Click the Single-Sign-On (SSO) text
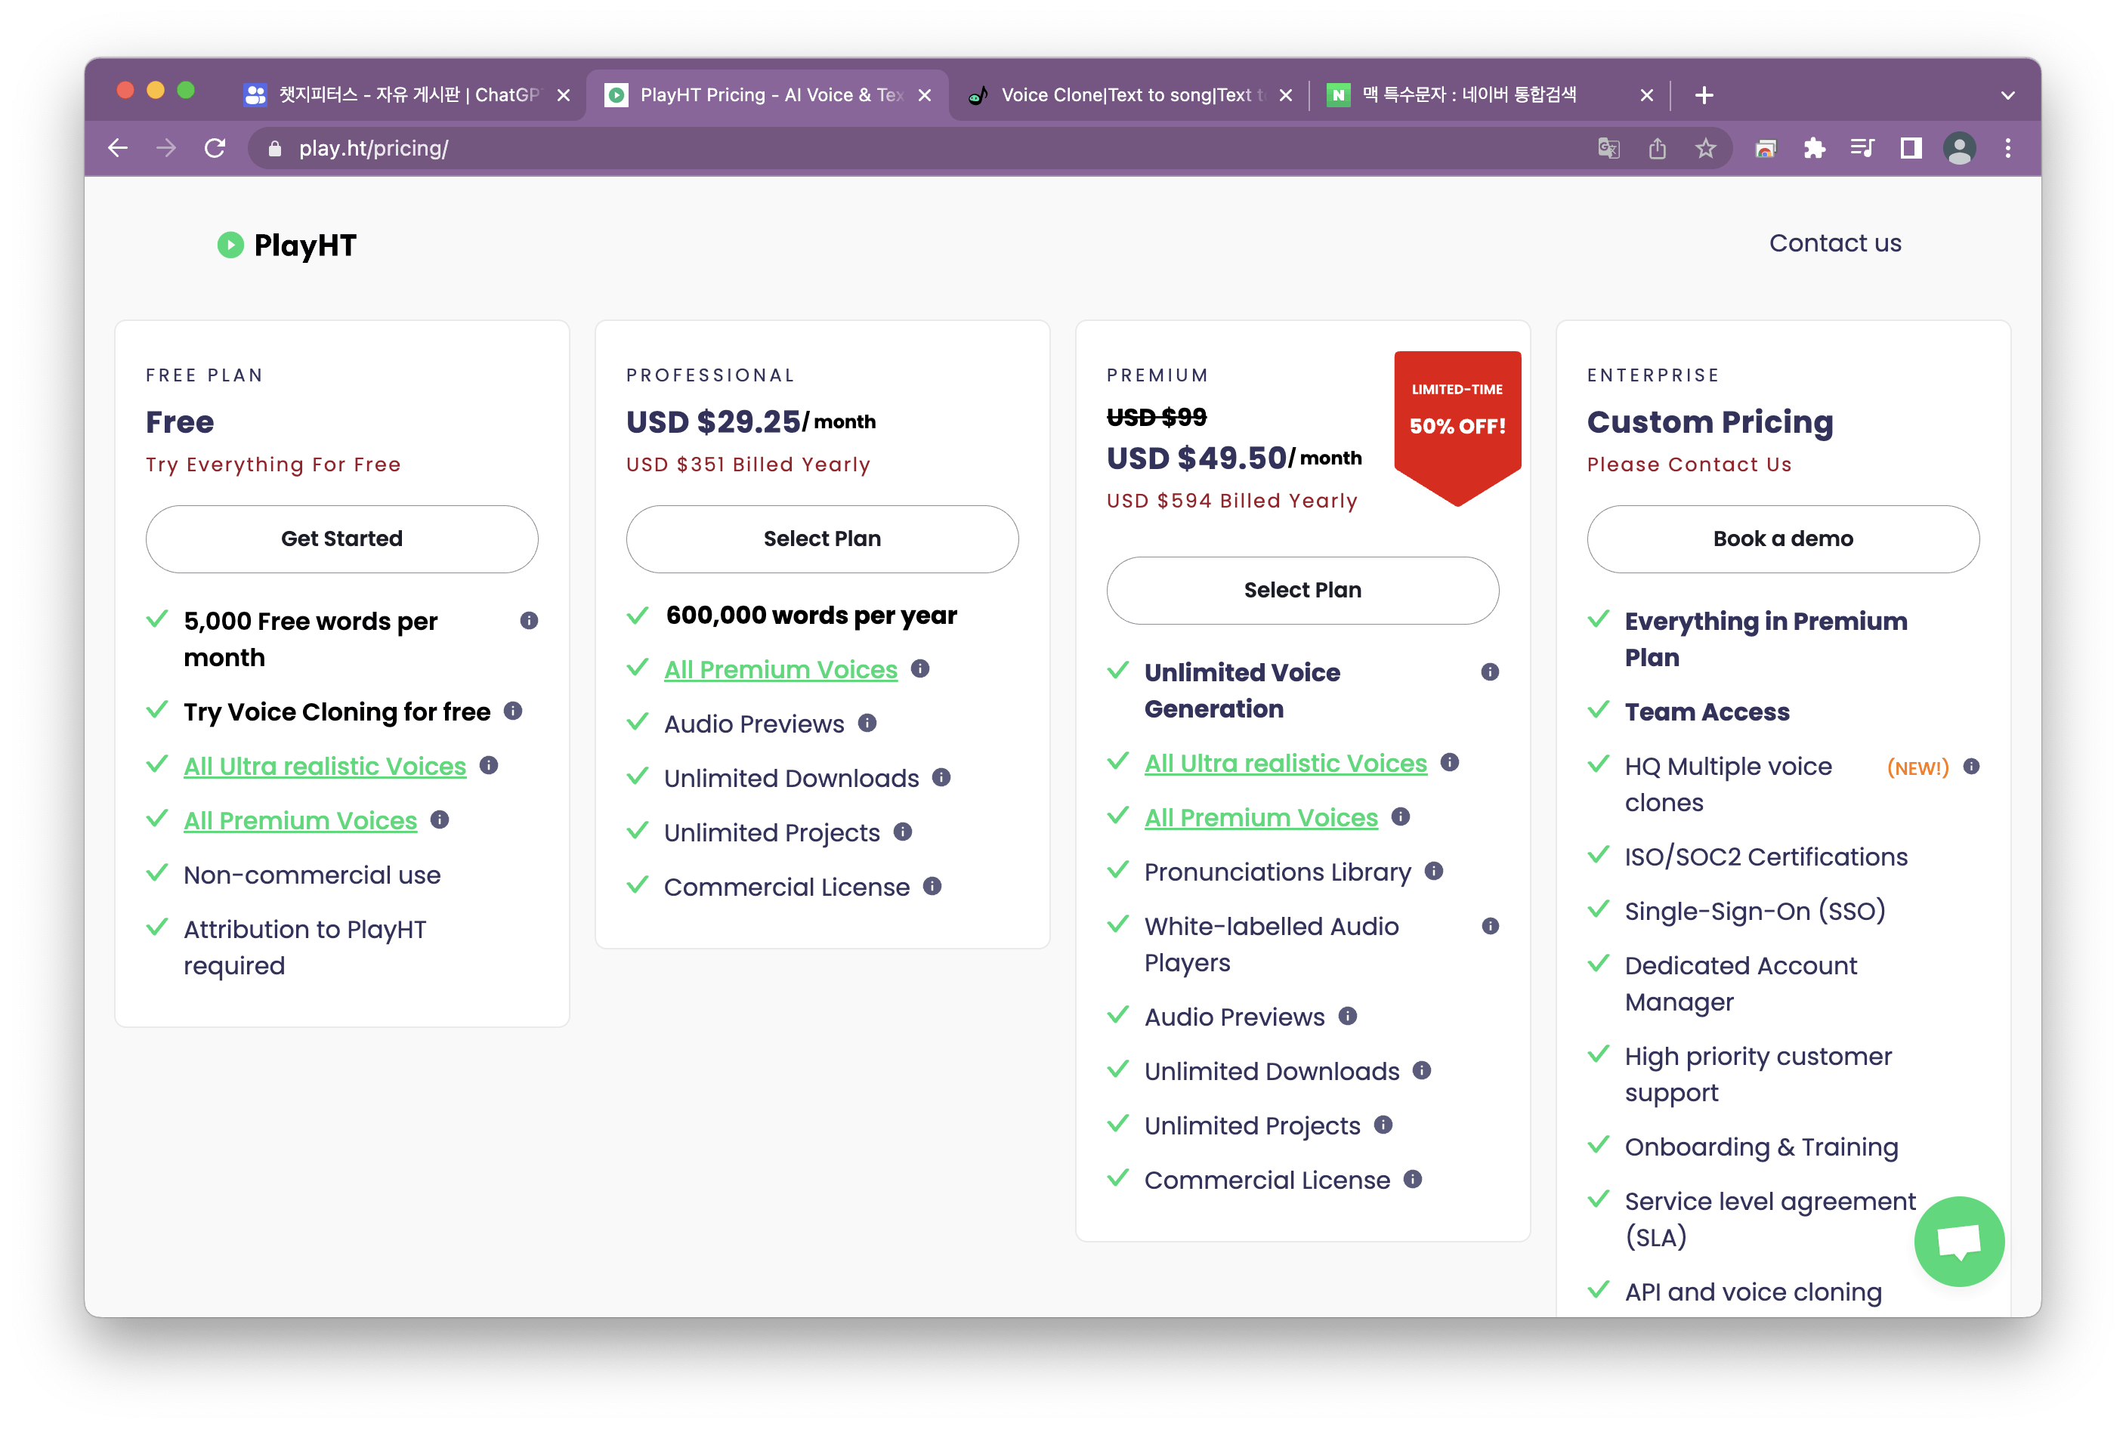Viewport: 2126px width, 1429px height. [x=1754, y=912]
